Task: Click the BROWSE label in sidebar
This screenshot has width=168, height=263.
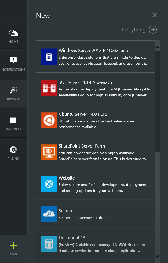Action: click(x=13, y=99)
